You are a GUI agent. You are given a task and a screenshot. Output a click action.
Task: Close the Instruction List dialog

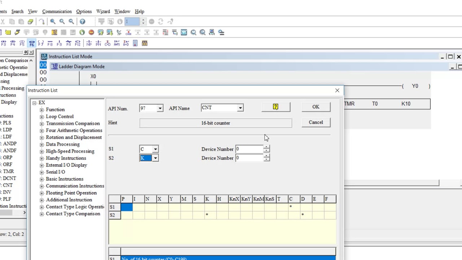click(337, 90)
